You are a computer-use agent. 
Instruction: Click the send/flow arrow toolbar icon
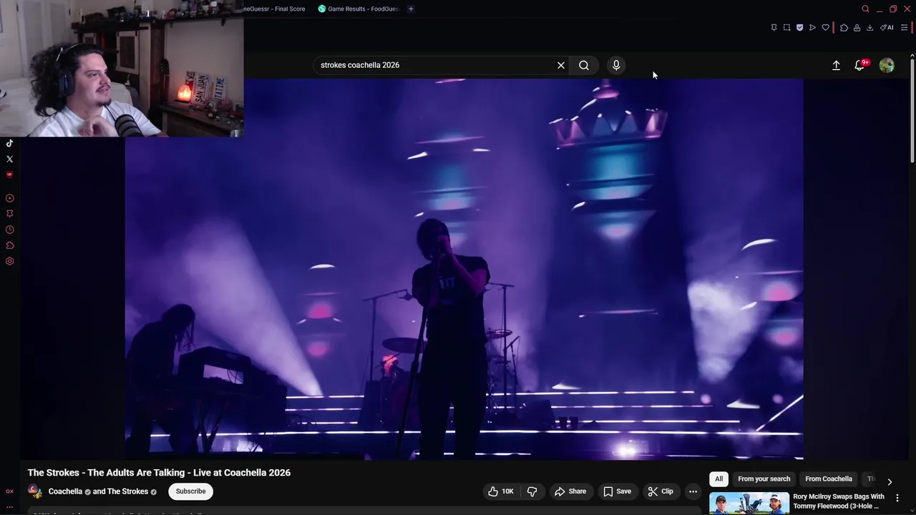812,28
